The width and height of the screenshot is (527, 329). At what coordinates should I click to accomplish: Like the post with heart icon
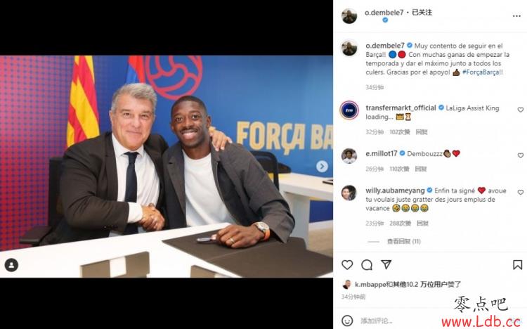click(347, 265)
